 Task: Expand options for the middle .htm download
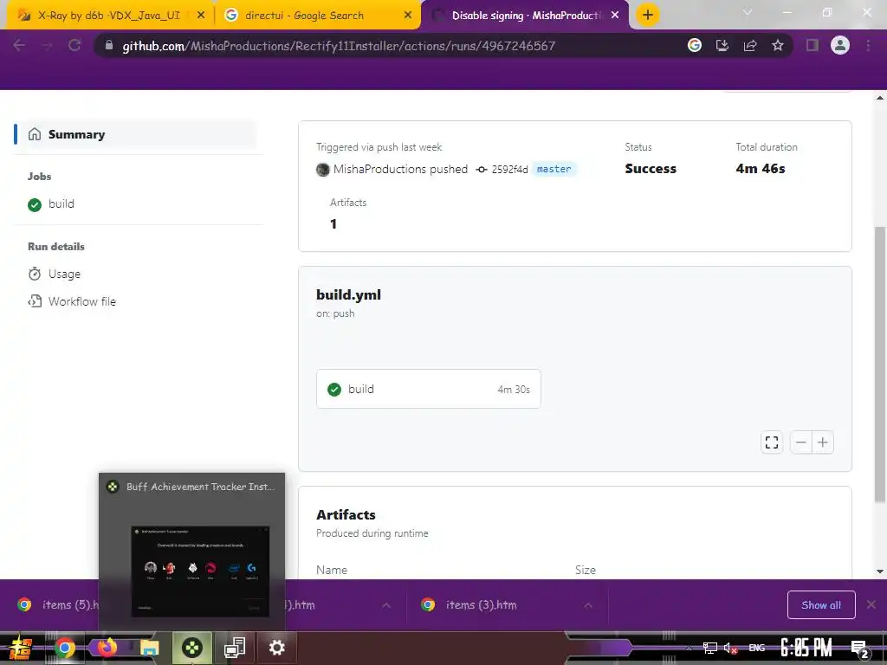pyautogui.click(x=386, y=605)
